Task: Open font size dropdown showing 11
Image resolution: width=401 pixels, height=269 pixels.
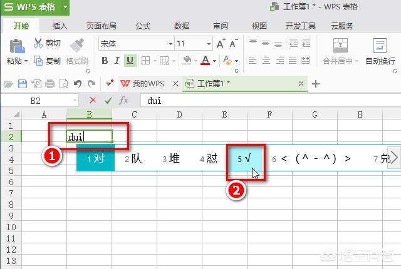Action: (209, 44)
